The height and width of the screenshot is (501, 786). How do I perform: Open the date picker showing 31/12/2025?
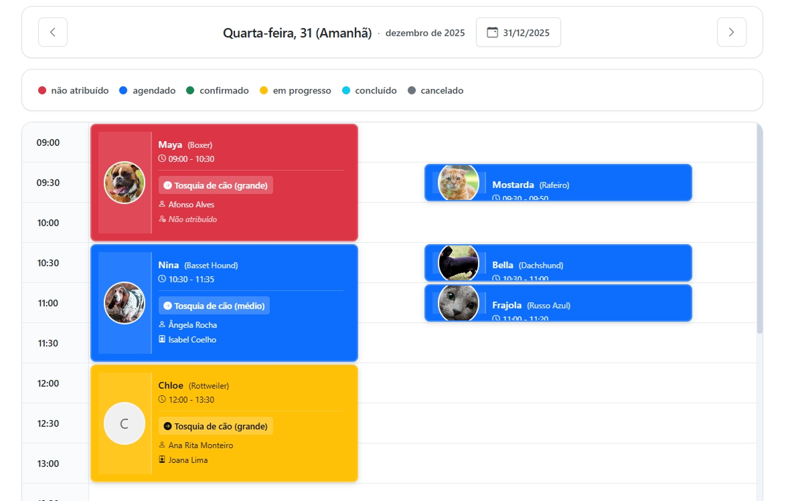tap(518, 31)
